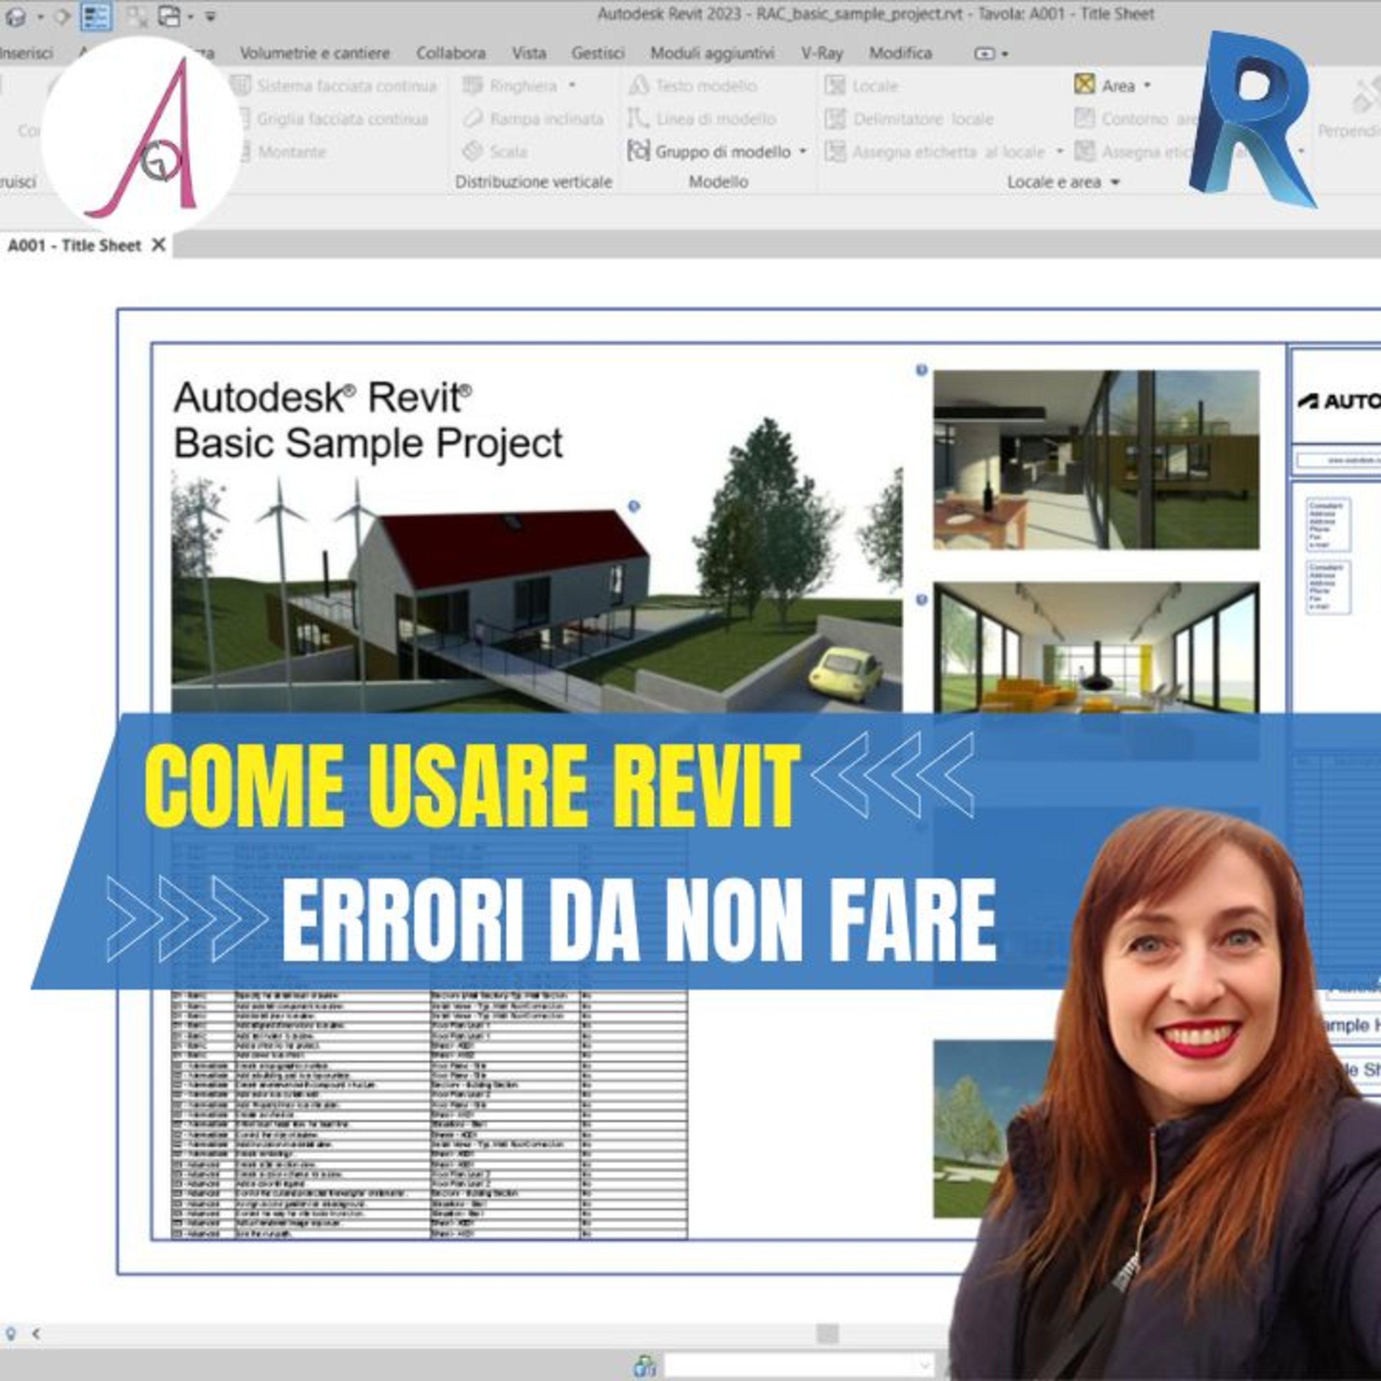Click the Testo modello tool
Screen dimensions: 1381x1381
[692, 86]
